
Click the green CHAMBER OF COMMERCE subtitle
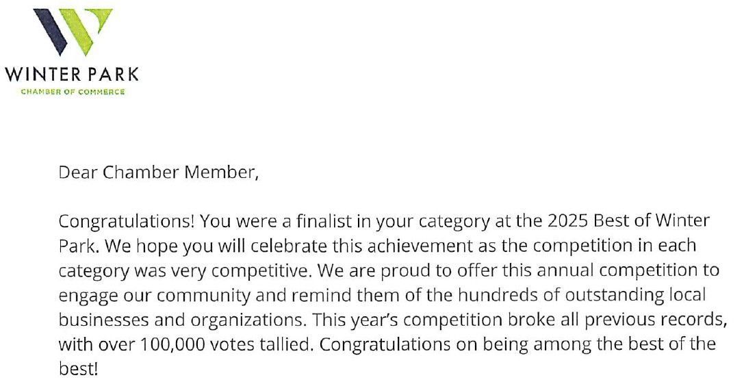pyautogui.click(x=71, y=92)
